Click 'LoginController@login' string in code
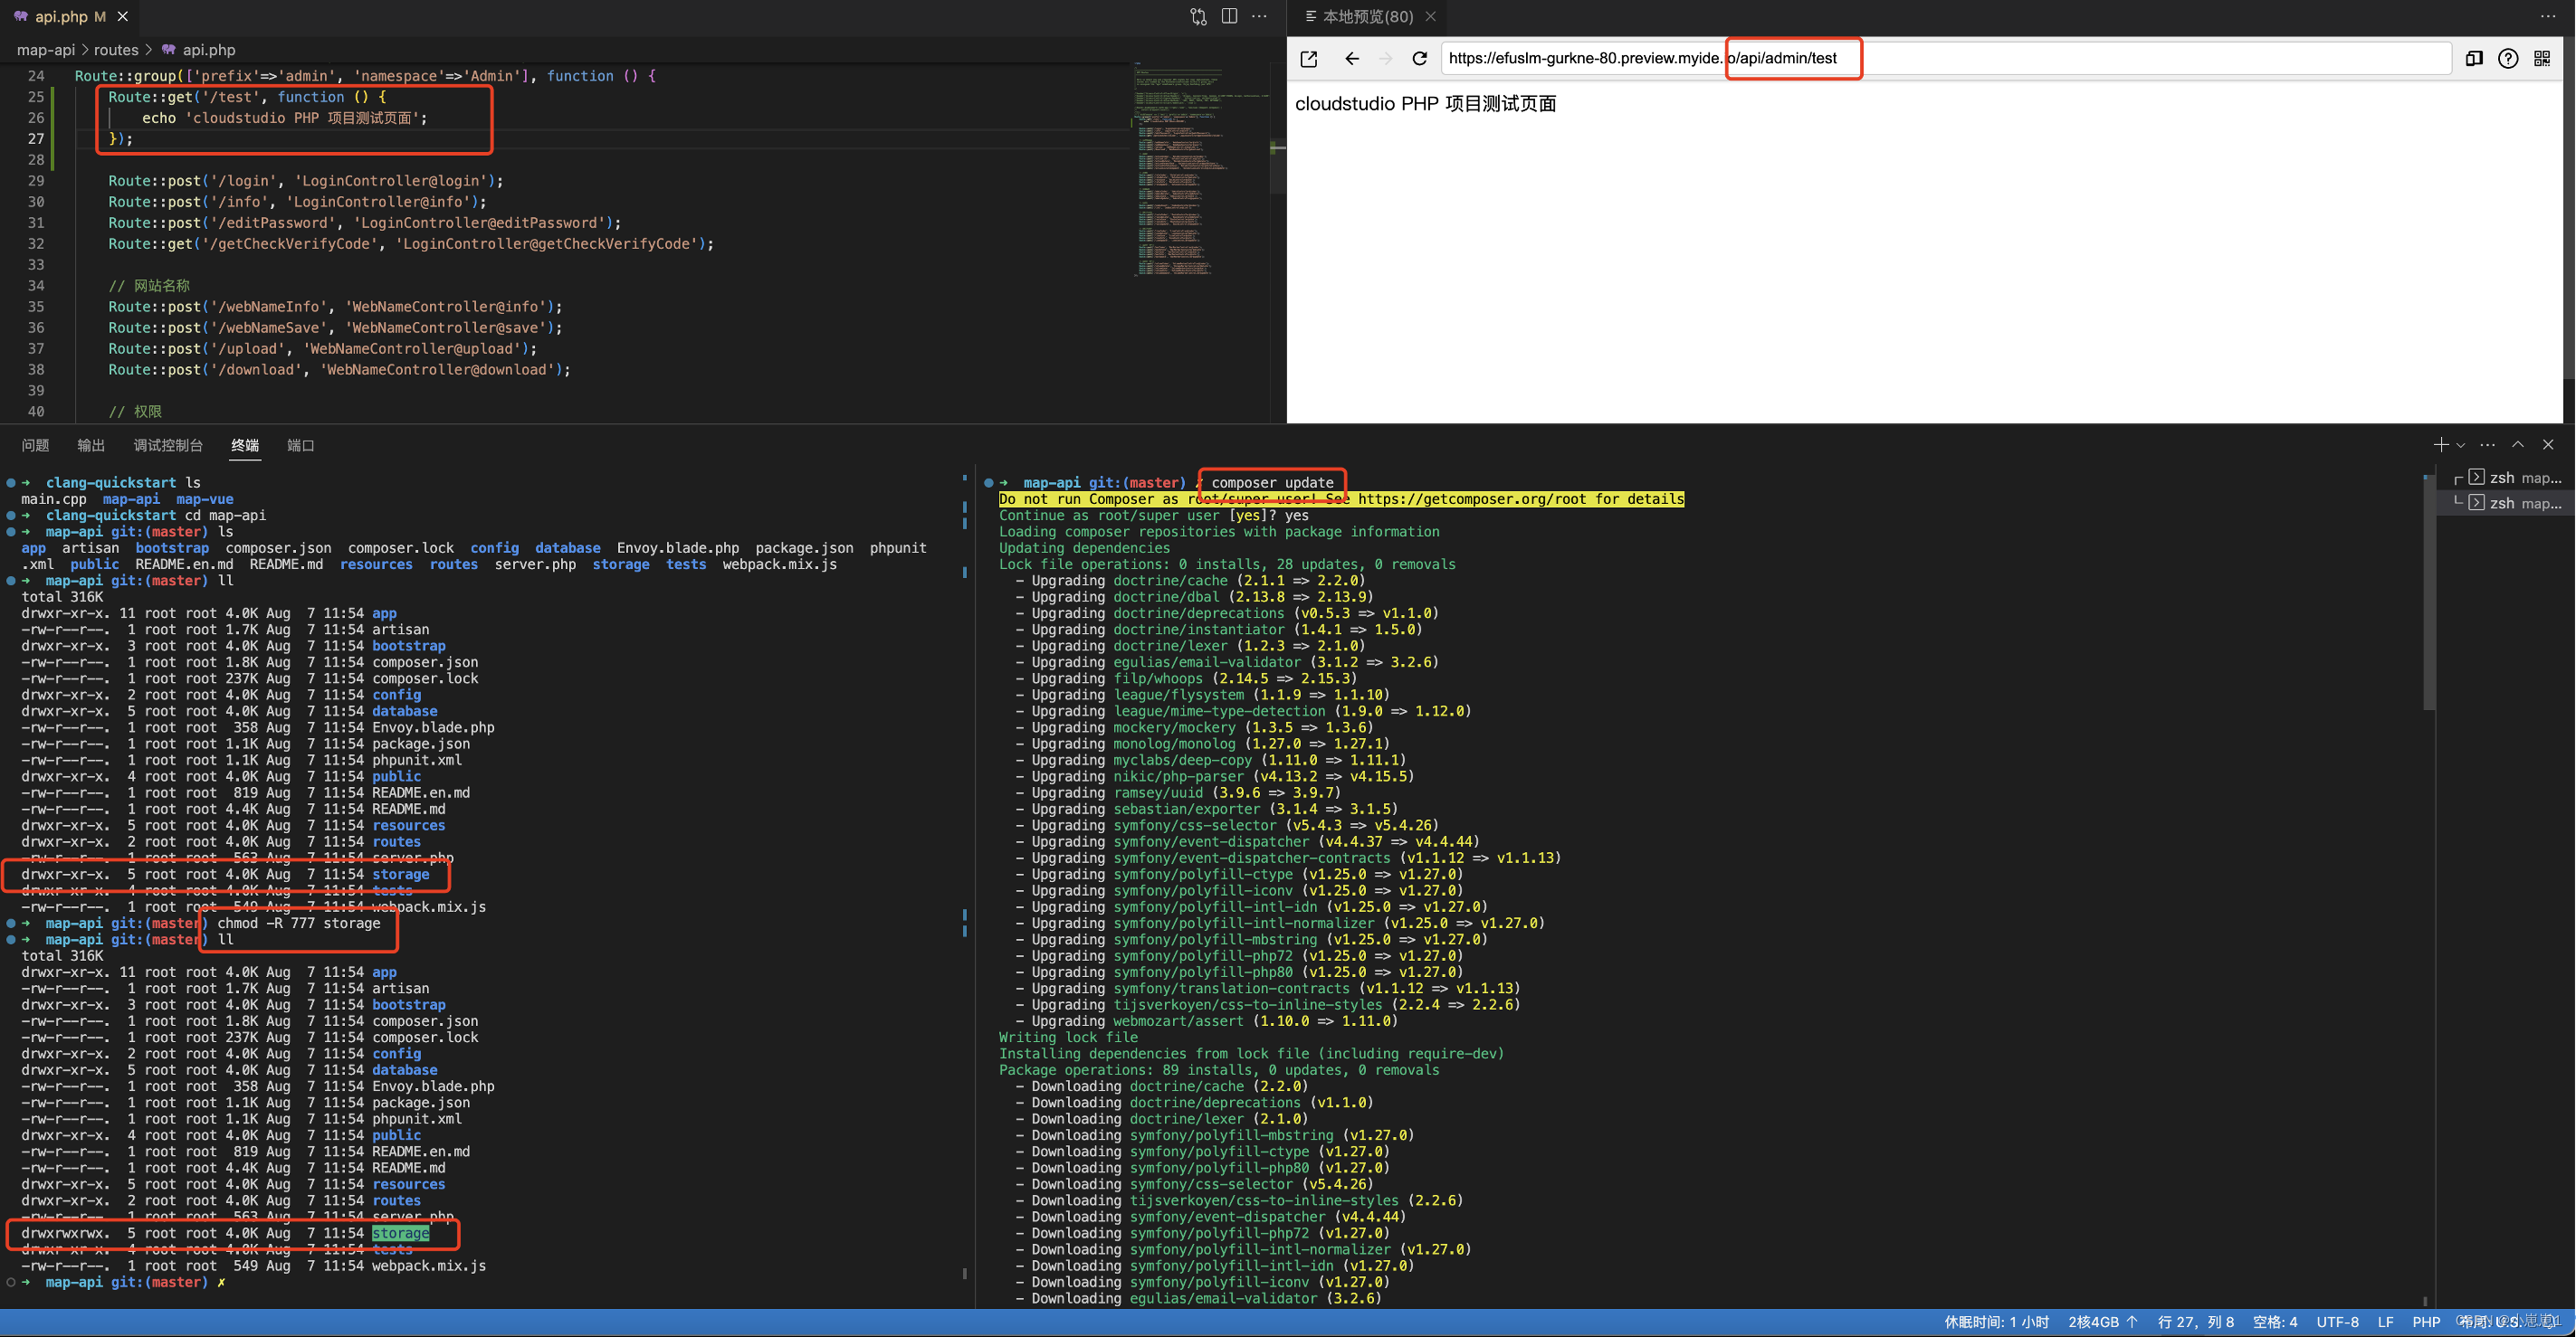The image size is (2576, 1337). click(x=390, y=181)
